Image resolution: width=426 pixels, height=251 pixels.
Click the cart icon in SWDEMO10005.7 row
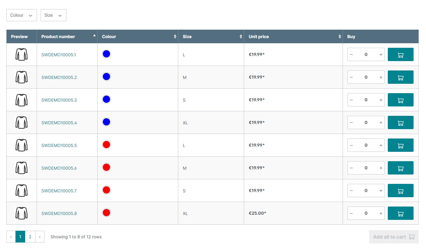pos(401,191)
